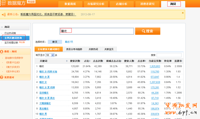Image resolution: width=200 pixels, height=119 pixels.
Task: Select 行业热词榜 in the sidebar
Action: pos(10,33)
